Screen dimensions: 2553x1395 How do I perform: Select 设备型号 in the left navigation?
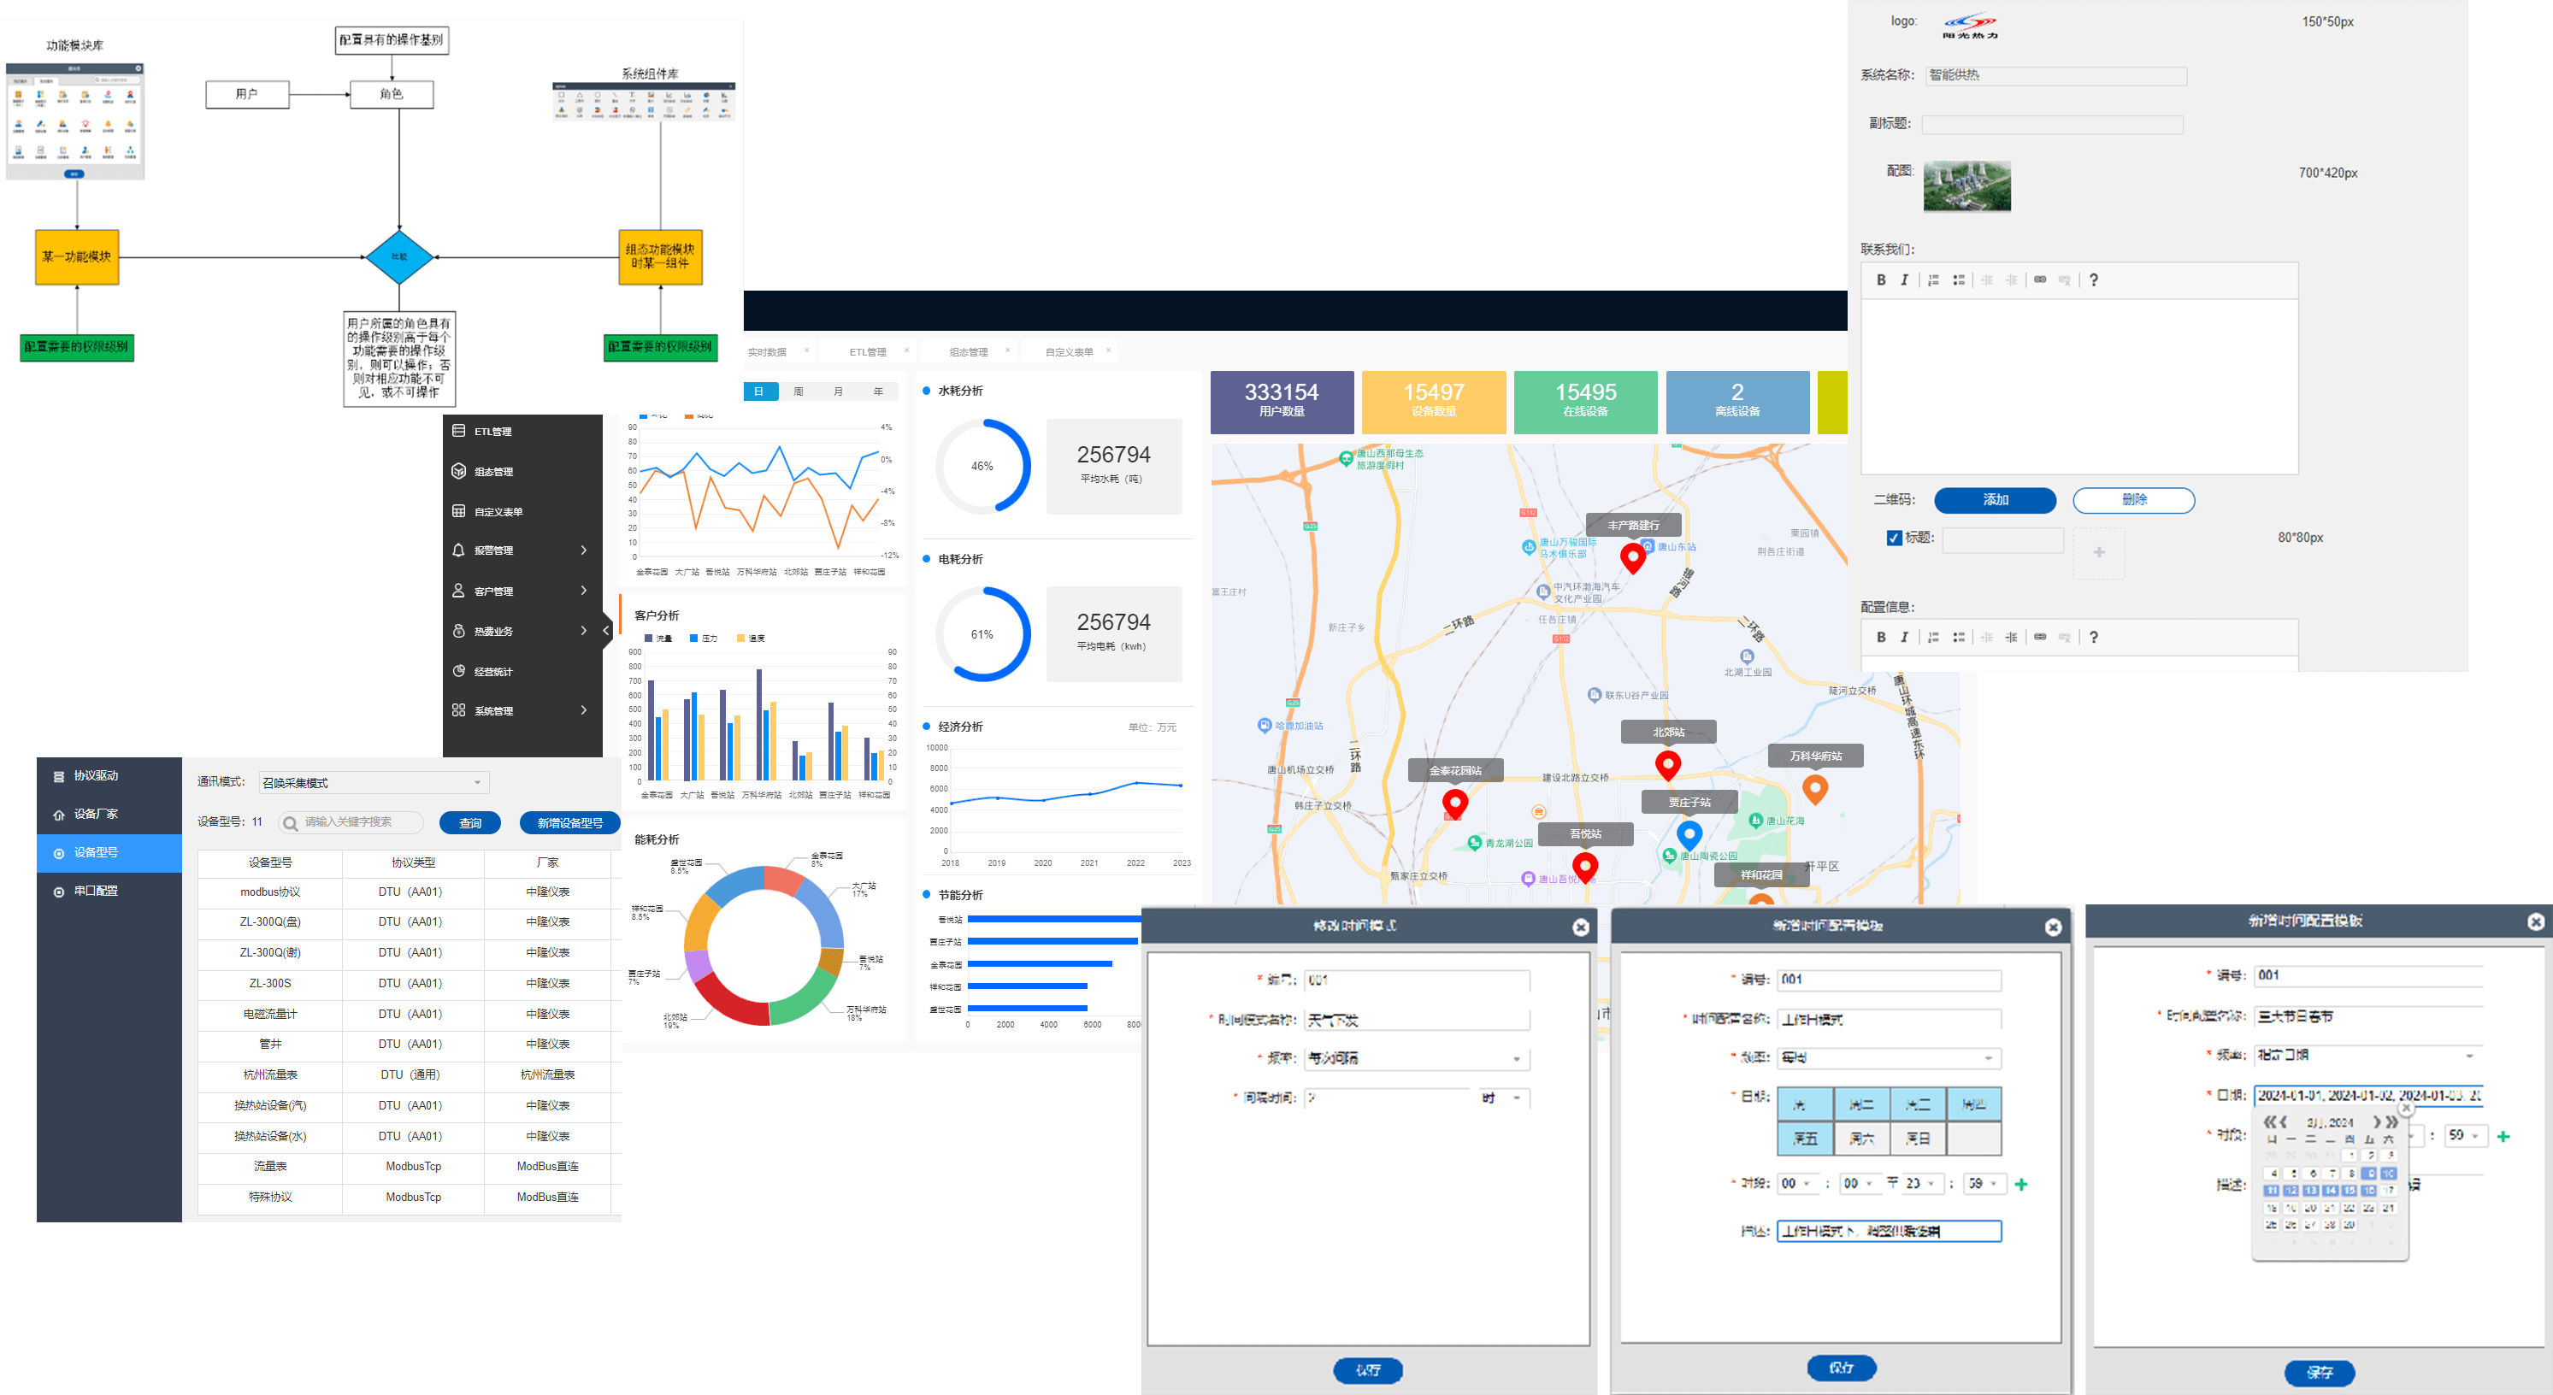pos(109,852)
